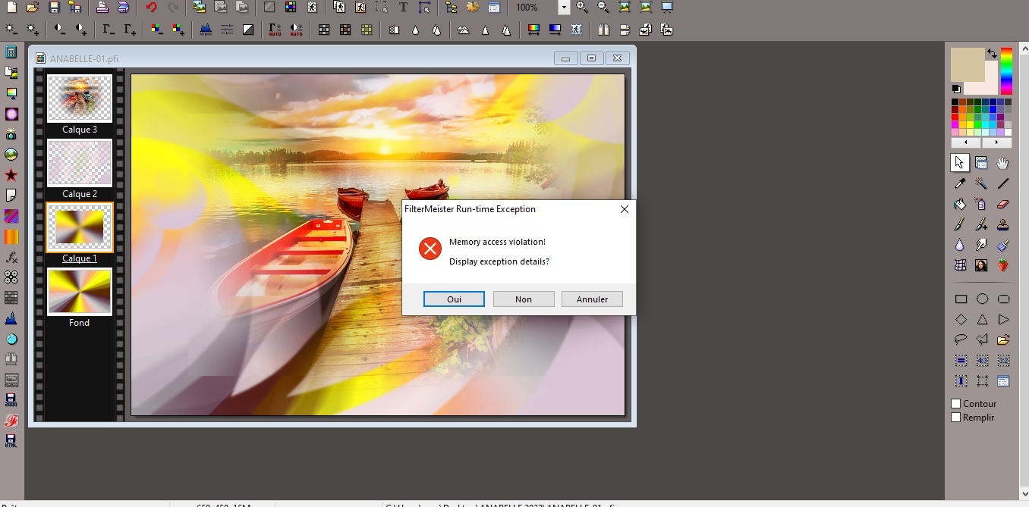Choose the Ellipse selection shape
Screen dimensions: 1029x507
(982, 299)
